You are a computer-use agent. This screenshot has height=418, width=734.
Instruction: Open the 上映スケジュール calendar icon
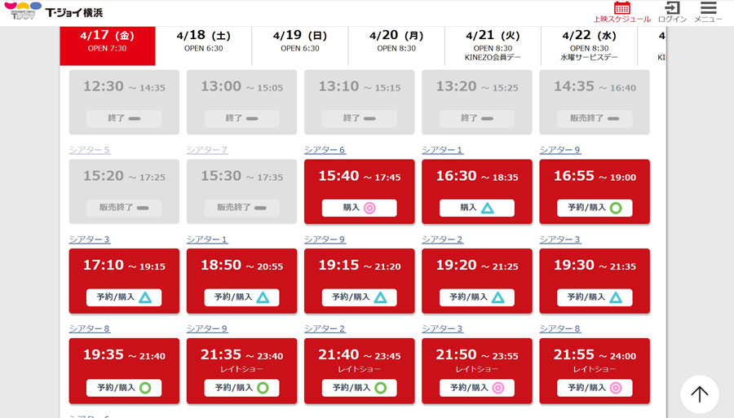tap(621, 9)
